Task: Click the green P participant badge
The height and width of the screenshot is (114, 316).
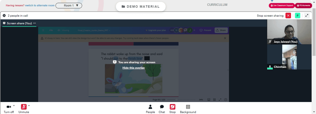Action: [297, 16]
